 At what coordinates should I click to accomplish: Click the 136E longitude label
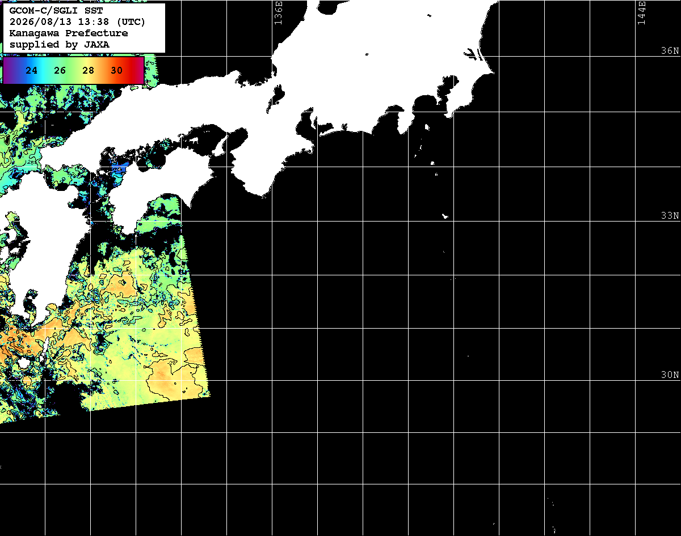(x=278, y=12)
